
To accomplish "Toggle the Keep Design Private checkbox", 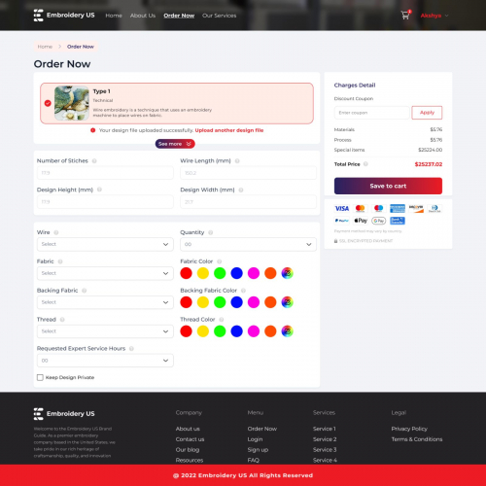I will pos(40,377).
